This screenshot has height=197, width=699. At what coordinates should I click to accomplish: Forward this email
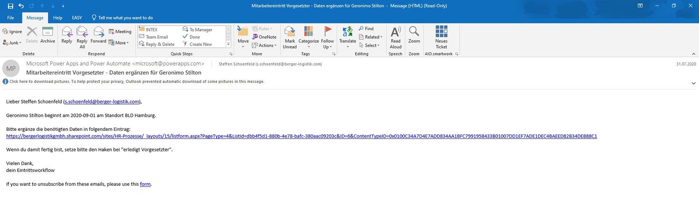point(98,35)
